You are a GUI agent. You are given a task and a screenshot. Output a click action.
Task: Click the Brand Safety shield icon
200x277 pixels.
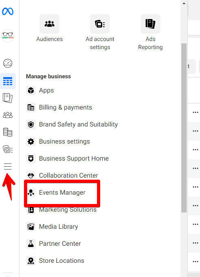[31, 125]
